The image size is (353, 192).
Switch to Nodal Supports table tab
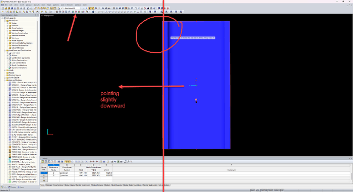(117, 185)
